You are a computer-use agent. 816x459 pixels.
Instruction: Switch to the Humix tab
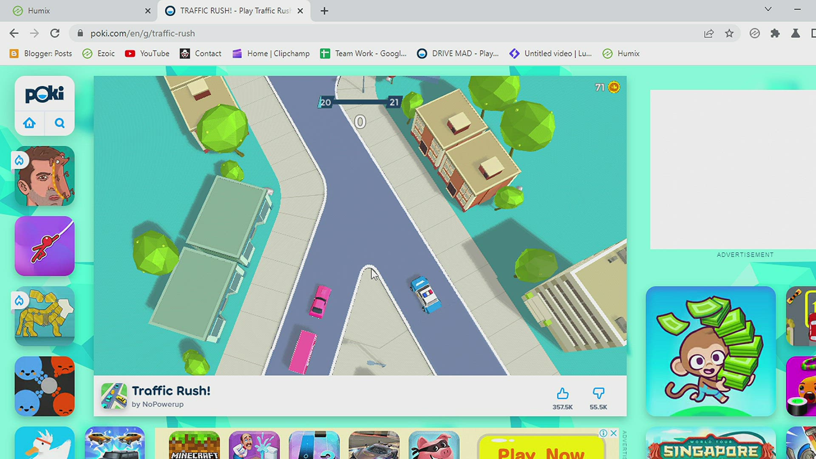pyautogui.click(x=76, y=11)
